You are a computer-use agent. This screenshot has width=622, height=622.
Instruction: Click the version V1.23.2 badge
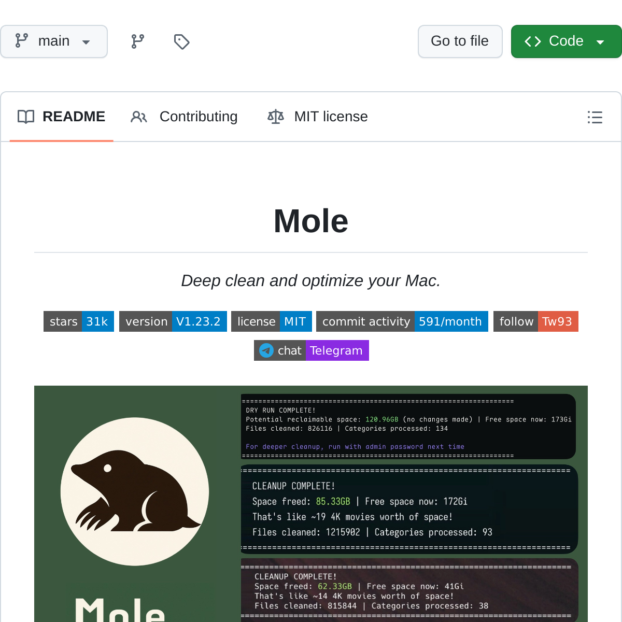(x=173, y=321)
